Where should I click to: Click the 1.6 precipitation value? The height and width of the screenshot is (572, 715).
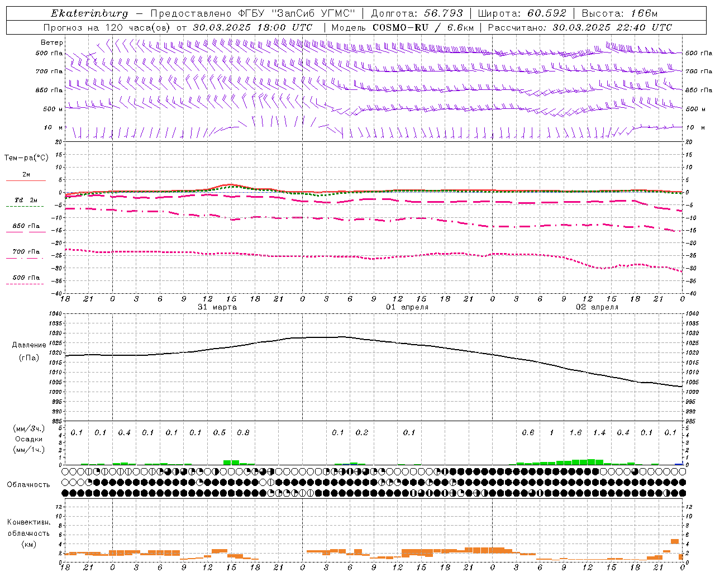[x=575, y=433]
